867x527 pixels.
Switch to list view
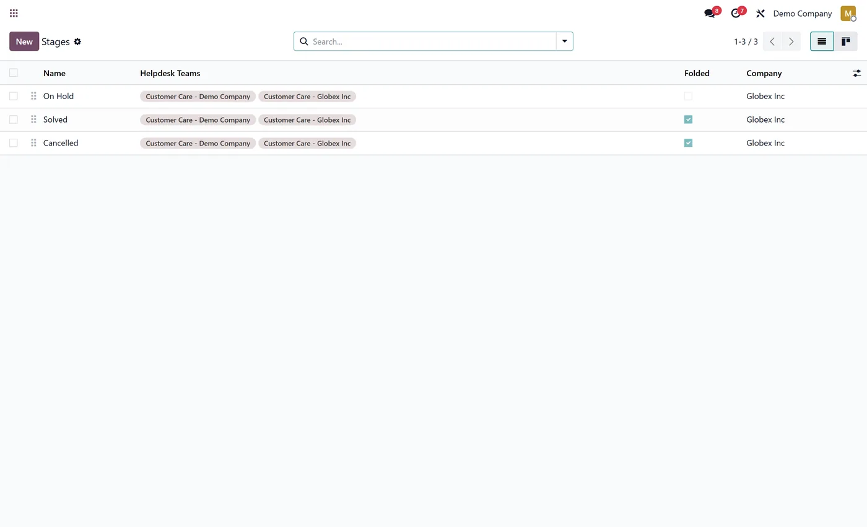pyautogui.click(x=822, y=41)
